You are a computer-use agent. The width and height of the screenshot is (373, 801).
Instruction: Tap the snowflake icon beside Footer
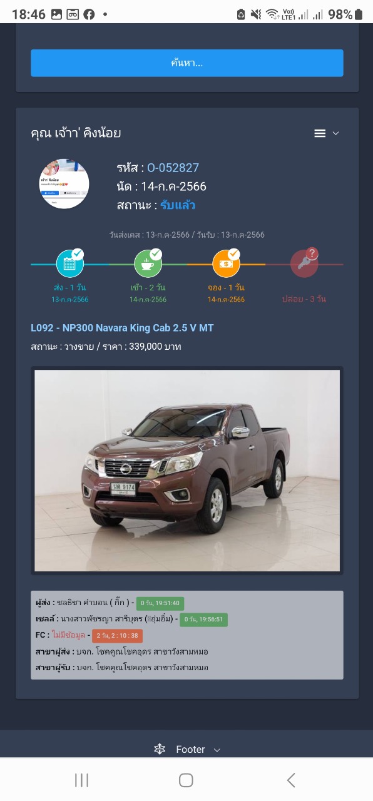pos(160,749)
